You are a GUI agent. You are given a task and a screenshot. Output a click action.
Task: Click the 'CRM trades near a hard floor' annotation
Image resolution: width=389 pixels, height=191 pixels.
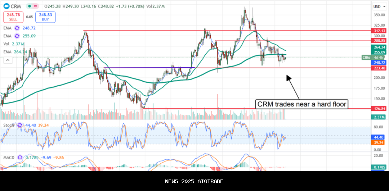coord(301,104)
